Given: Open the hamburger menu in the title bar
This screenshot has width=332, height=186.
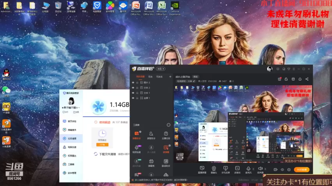Looking at the screenshot, I should pyautogui.click(x=294, y=69).
